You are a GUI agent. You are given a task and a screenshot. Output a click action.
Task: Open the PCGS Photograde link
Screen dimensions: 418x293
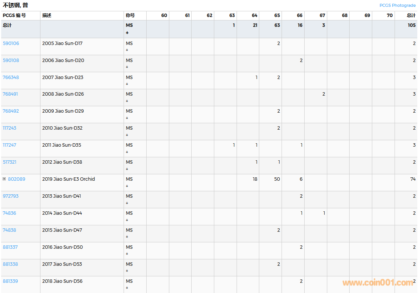click(x=397, y=5)
